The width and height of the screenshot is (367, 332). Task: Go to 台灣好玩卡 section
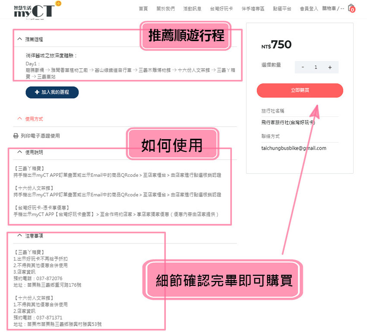[221, 8]
